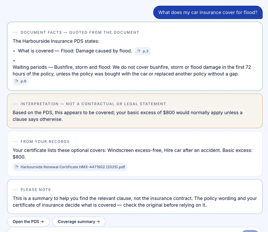
Task: Click the 'Your certificate lists these optional covers' text
Action: (132, 154)
